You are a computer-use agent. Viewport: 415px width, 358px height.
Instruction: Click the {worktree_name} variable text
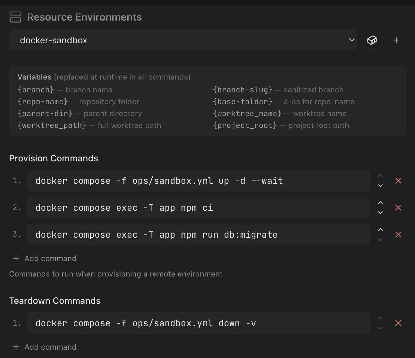[x=247, y=114]
